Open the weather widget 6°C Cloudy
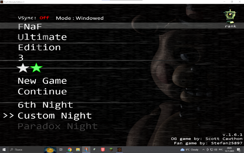 (x=190, y=149)
